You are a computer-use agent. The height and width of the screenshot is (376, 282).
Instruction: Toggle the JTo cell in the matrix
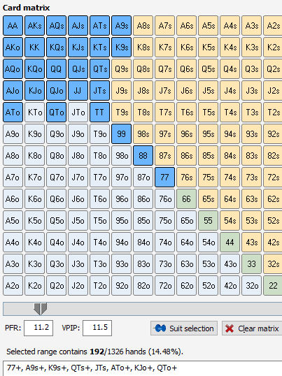pyautogui.click(x=78, y=113)
